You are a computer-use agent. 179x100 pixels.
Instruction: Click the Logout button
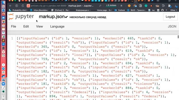pos(170,17)
